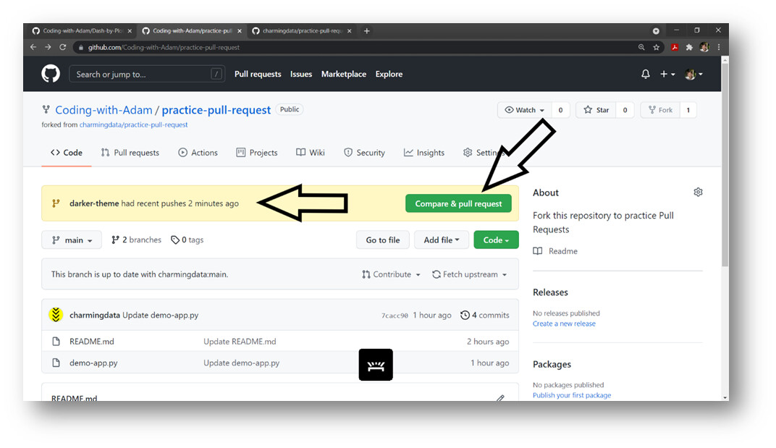View the 4 commits history
The image size is (776, 448).
484,315
